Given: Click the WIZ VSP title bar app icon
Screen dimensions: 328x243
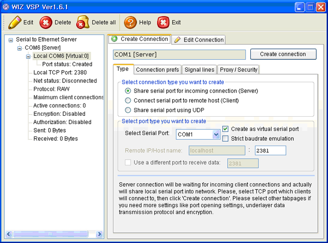Looking at the screenshot, I should point(6,7).
